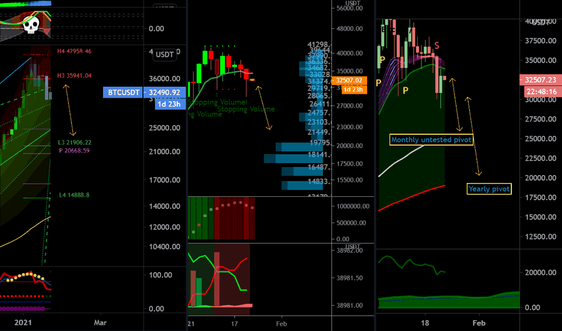This screenshot has width=562, height=331.
Task: Click the 15000.00 price axis value
Action: [540, 217]
